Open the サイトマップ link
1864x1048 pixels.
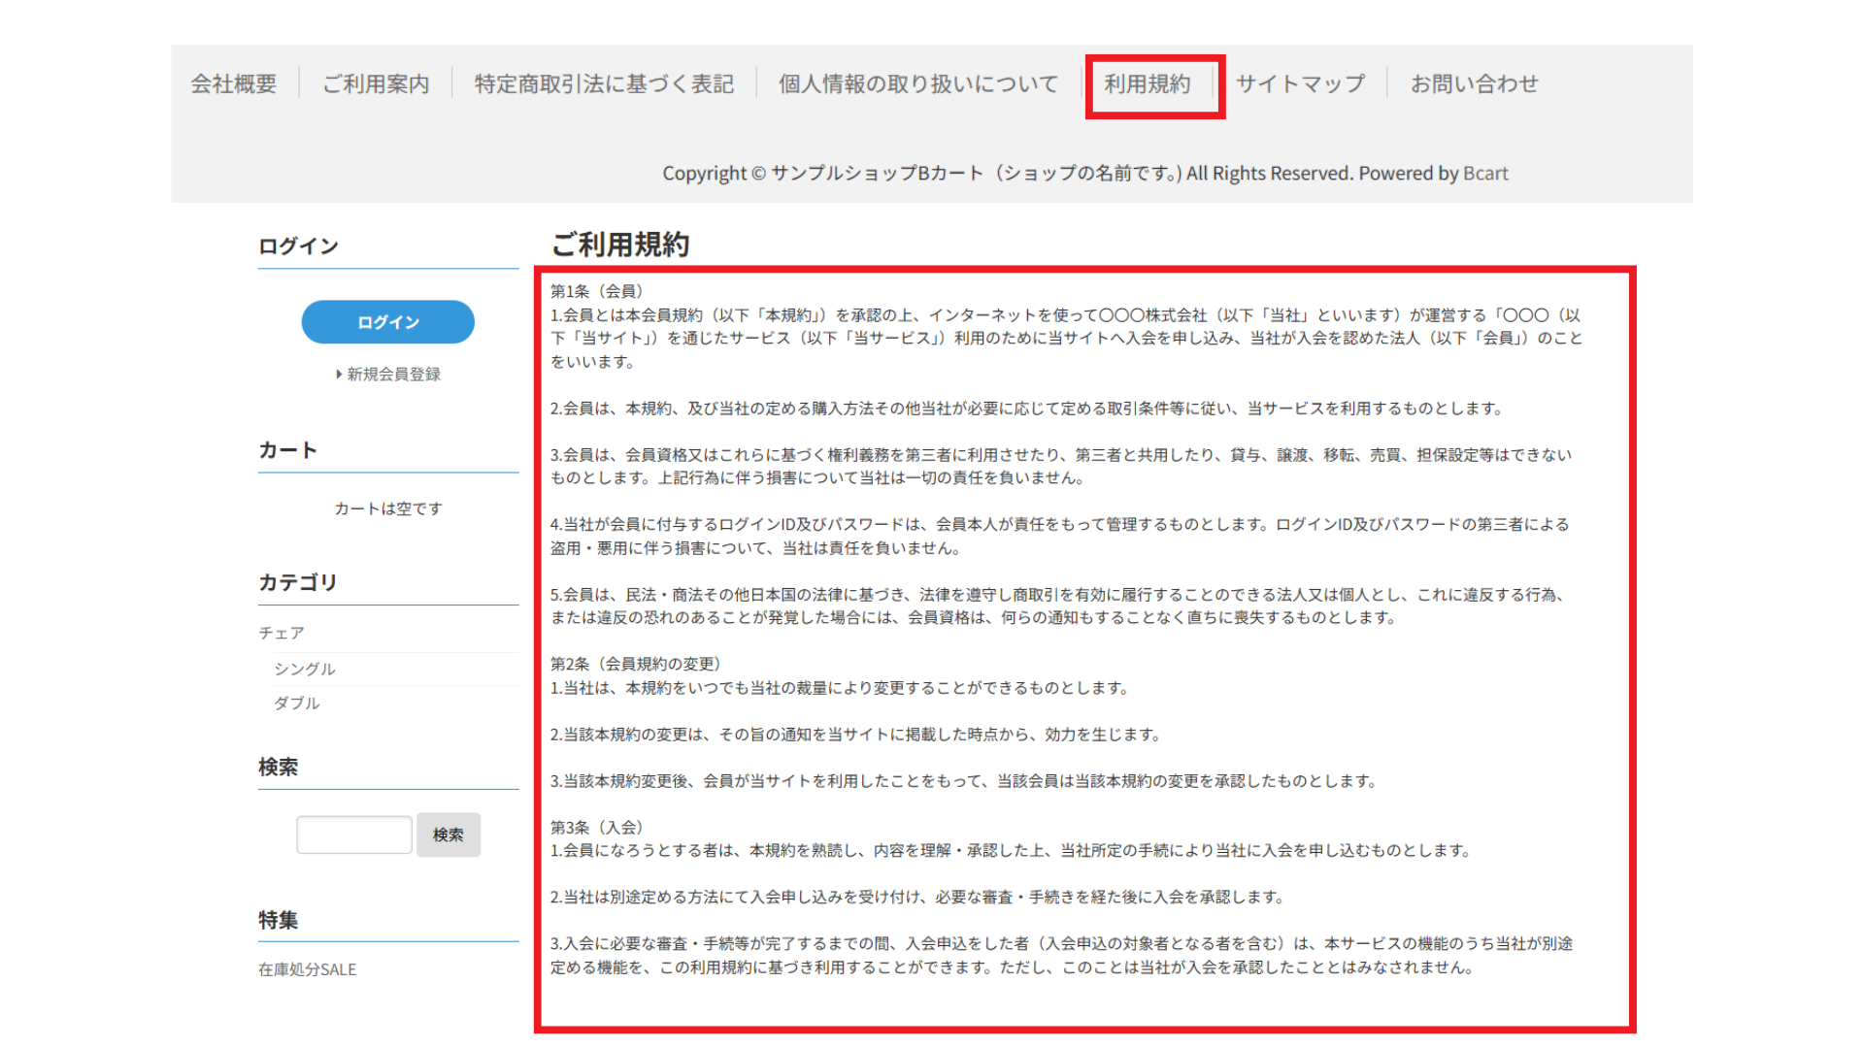pyautogui.click(x=1300, y=84)
